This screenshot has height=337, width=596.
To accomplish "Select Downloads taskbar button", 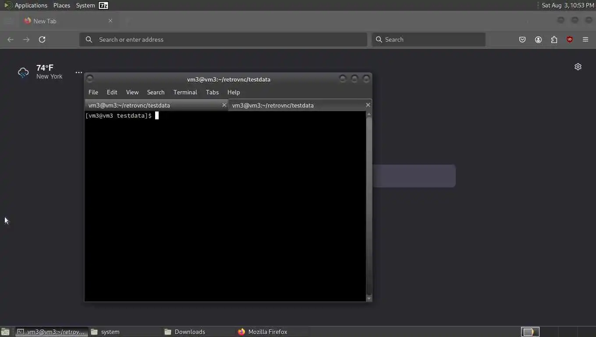I will pyautogui.click(x=199, y=332).
